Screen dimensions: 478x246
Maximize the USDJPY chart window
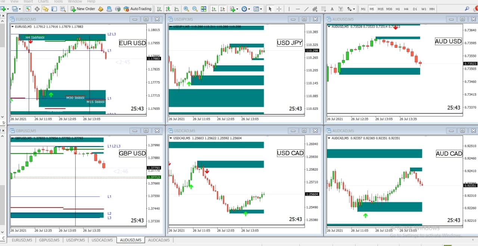(x=304, y=19)
